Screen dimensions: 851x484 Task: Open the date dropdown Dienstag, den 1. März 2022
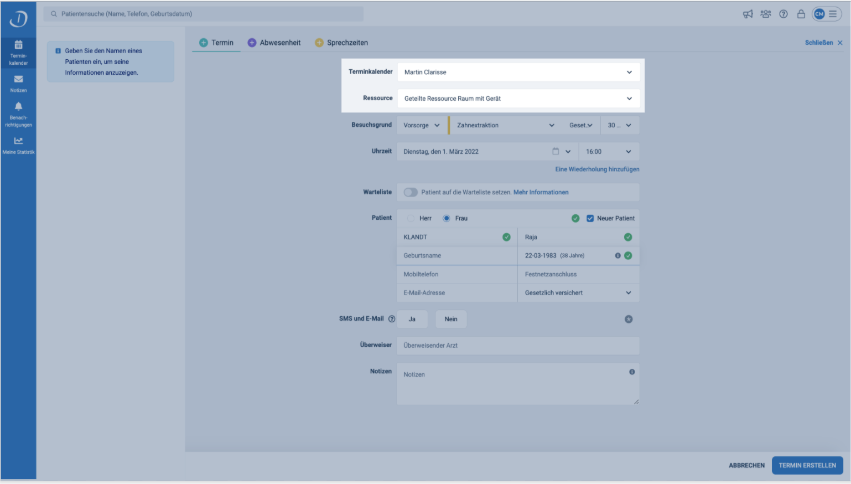pyautogui.click(x=487, y=151)
